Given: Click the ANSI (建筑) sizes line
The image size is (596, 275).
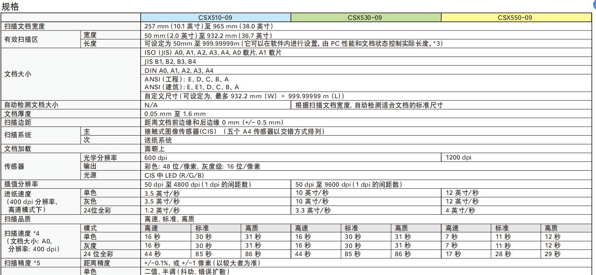Looking at the screenshot, I should [x=192, y=87].
